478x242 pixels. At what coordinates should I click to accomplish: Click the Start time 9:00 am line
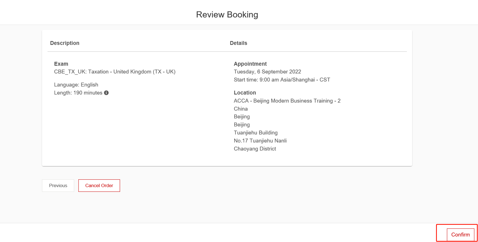282,80
